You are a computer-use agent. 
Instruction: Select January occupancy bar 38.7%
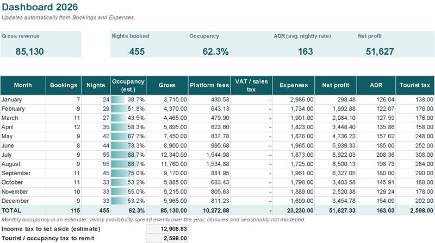(x=128, y=100)
